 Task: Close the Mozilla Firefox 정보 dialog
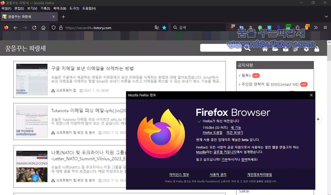(x=311, y=95)
